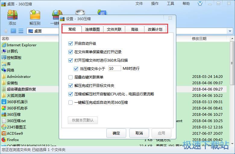The image size is (235, 154).
Task: Toggle 解压完成打开目标文件夹 checkbox
Action: click(x=70, y=86)
